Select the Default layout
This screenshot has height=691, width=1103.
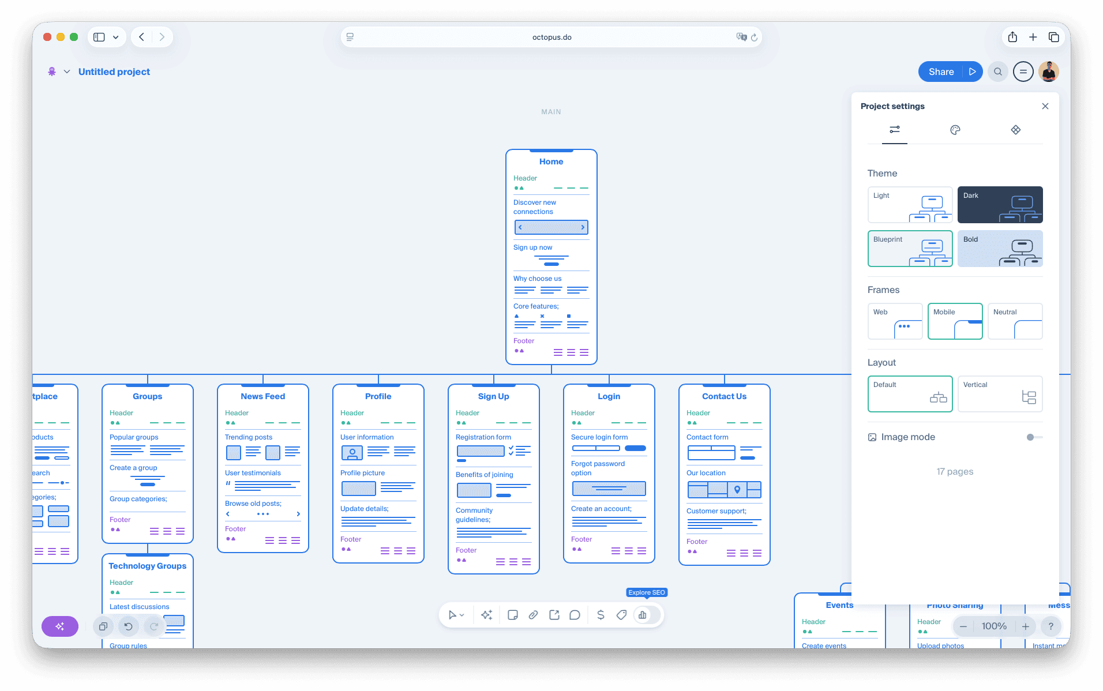[910, 394]
